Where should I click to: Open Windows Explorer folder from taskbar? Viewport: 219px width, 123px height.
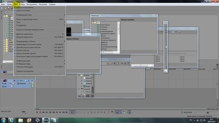[21, 120]
